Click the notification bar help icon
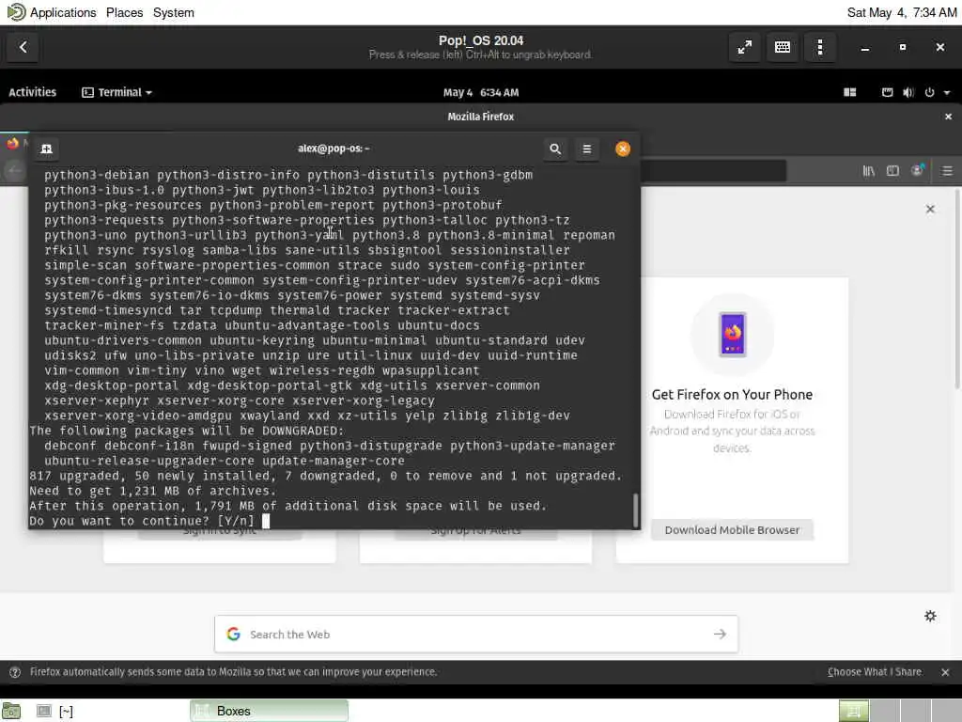962x722 pixels. tap(15, 672)
